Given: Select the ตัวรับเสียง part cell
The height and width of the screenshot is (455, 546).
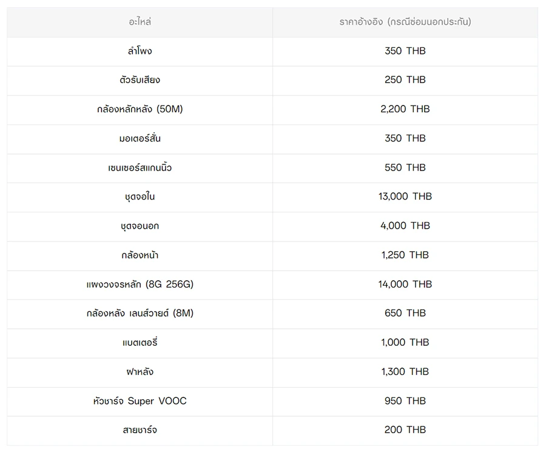Looking at the screenshot, I should tap(140, 80).
